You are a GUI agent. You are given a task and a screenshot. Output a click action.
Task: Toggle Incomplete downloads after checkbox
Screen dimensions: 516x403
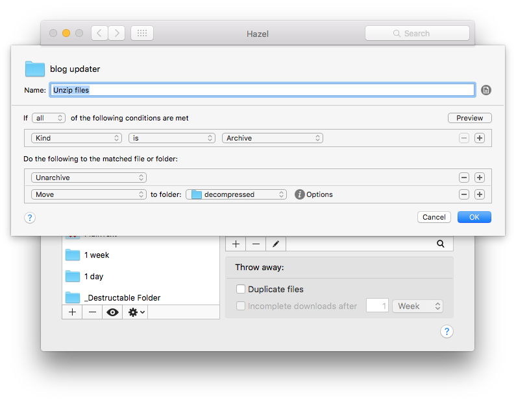(241, 306)
